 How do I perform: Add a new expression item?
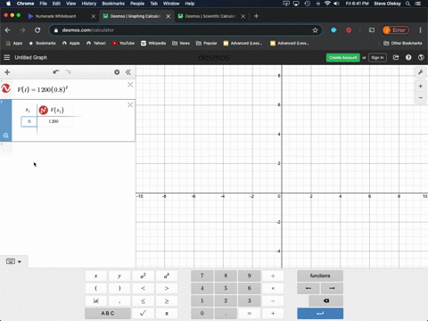tap(7, 72)
